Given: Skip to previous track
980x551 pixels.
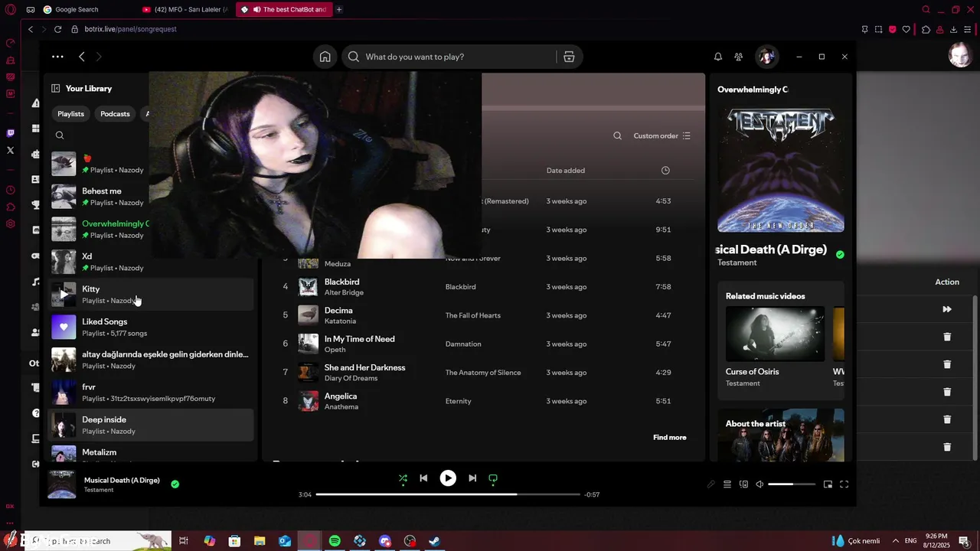Looking at the screenshot, I should point(423,478).
